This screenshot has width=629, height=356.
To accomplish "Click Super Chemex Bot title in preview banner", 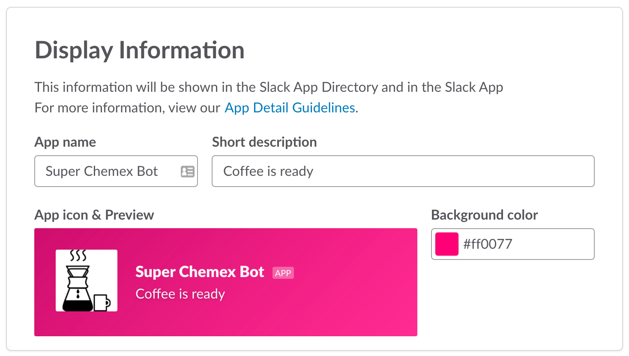I will (x=200, y=272).
